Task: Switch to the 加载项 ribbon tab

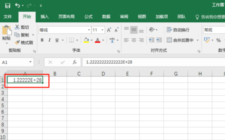Action: 162,17
